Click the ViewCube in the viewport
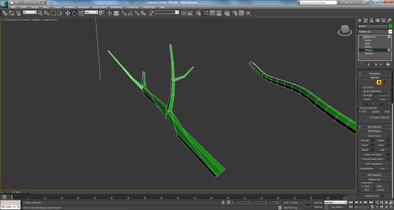This screenshot has height=210, width=394. pos(344,30)
